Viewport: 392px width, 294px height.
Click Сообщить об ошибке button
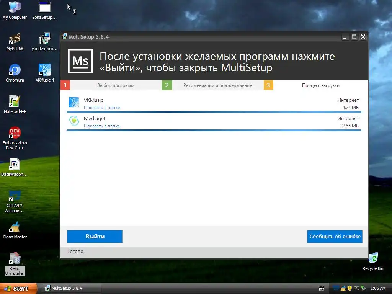tap(335, 237)
